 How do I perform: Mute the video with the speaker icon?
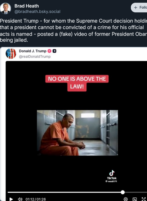coord(20,199)
